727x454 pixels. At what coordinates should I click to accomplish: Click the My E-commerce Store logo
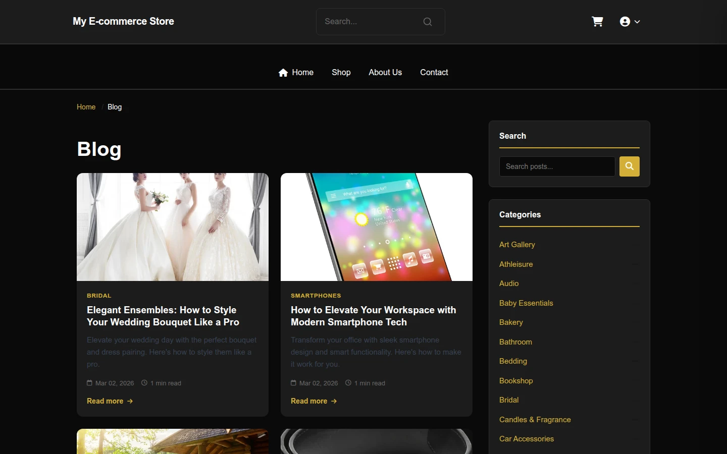click(x=123, y=22)
